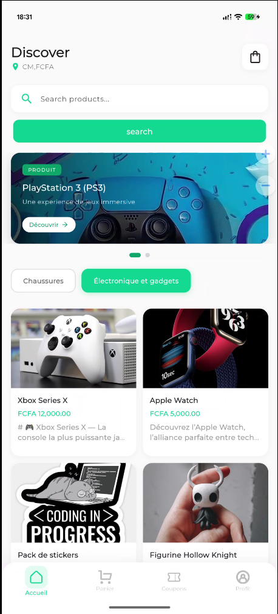This screenshot has height=614, width=278.
Task: Open the Profil account tab
Action: pos(243,581)
